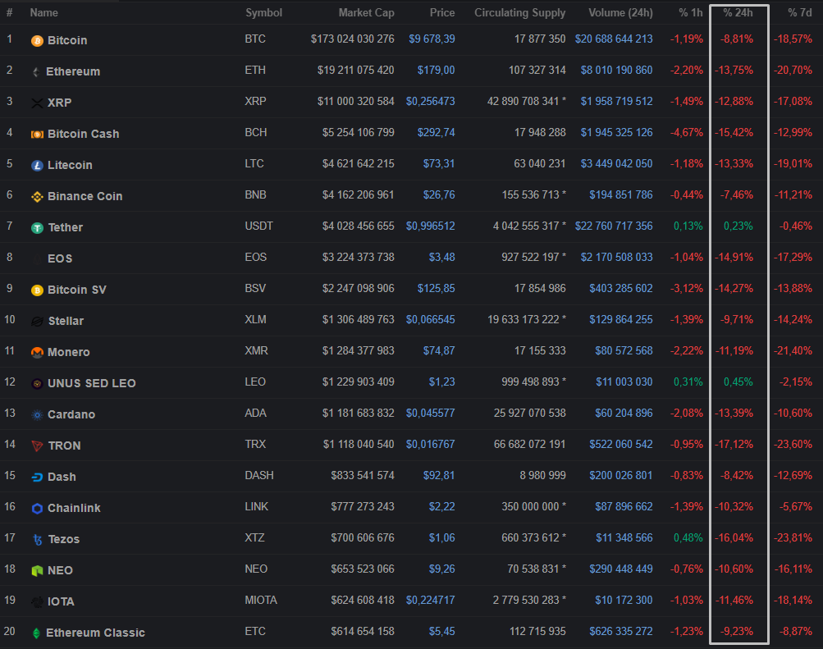This screenshot has width=823, height=649.
Task: Click the Binance Coin yellow icon
Action: coord(37,196)
